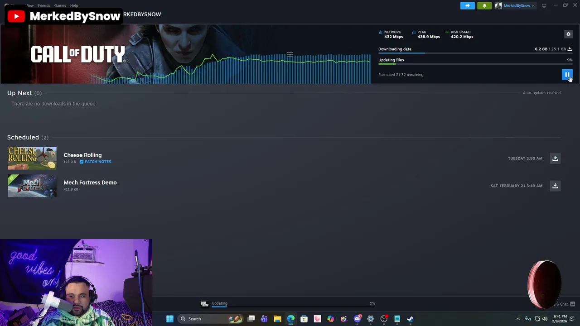Screen dimensions: 580x326
Task: Click the Downloading data progress bar
Action: coord(475,53)
